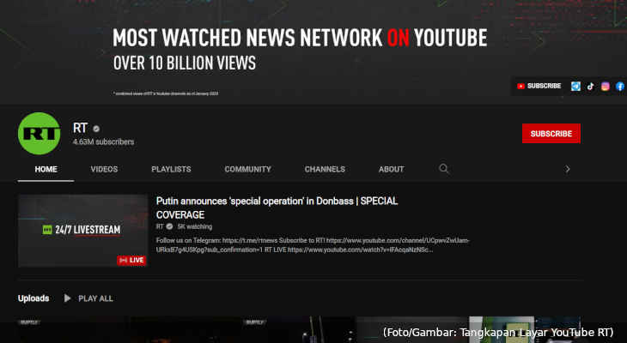The height and width of the screenshot is (343, 627).
Task: Open the TikTok link in the banner
Action: coord(590,86)
